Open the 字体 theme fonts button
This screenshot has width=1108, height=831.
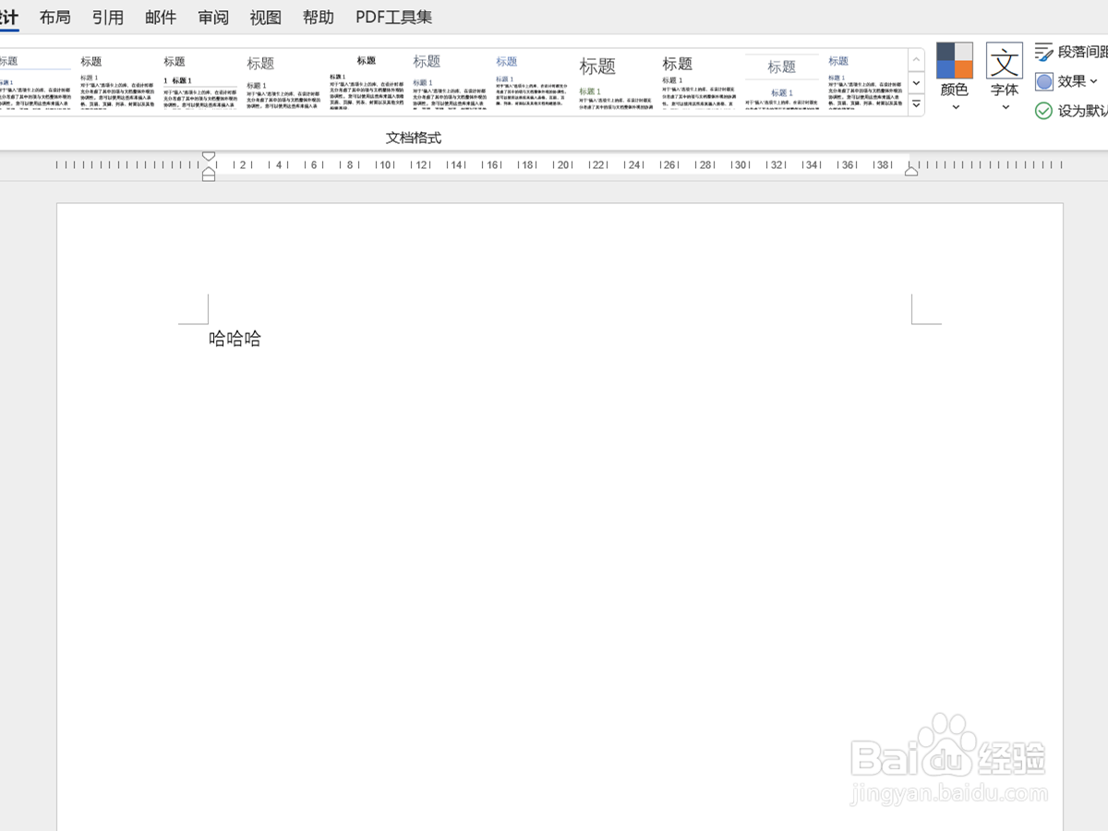point(1005,77)
